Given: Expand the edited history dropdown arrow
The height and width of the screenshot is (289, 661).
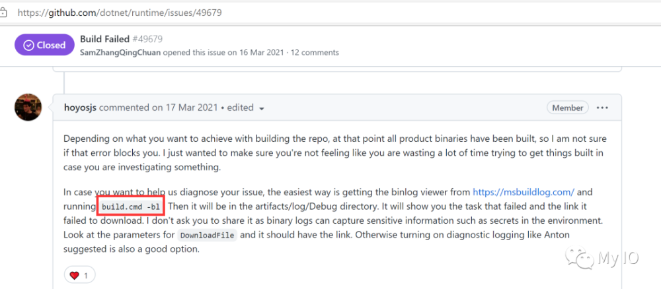Looking at the screenshot, I should tap(262, 108).
